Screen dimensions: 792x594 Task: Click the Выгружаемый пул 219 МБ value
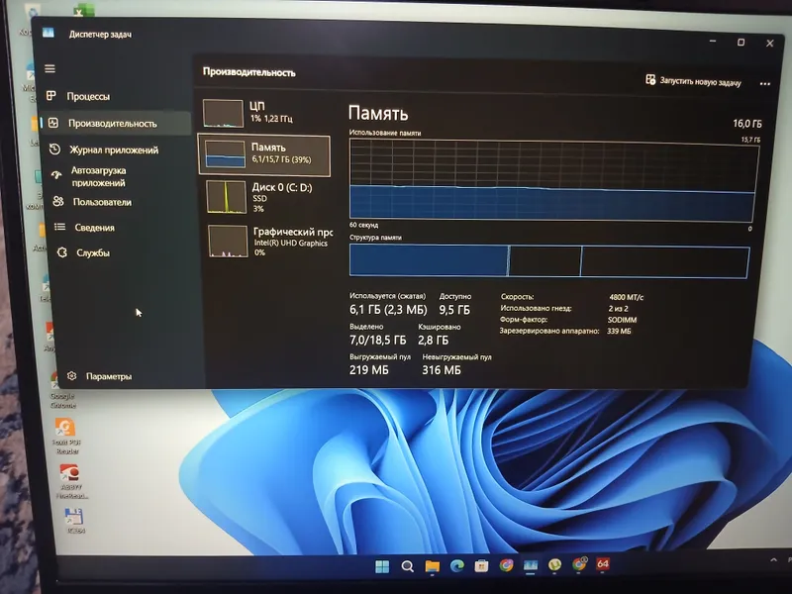point(369,369)
